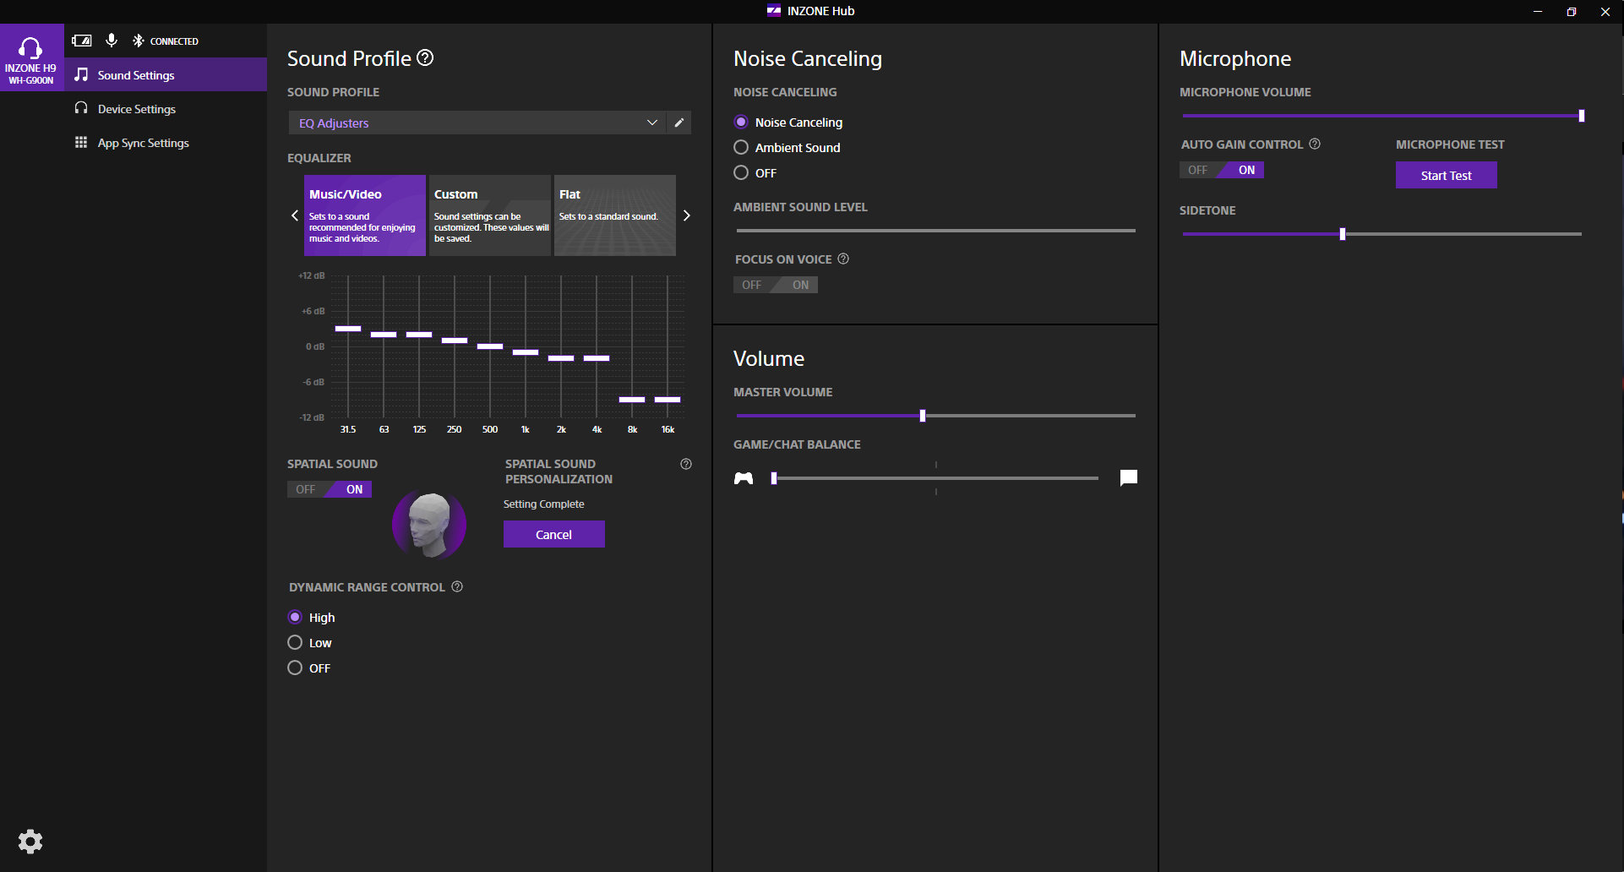Open App Sync Settings in the sidebar

[x=143, y=143]
